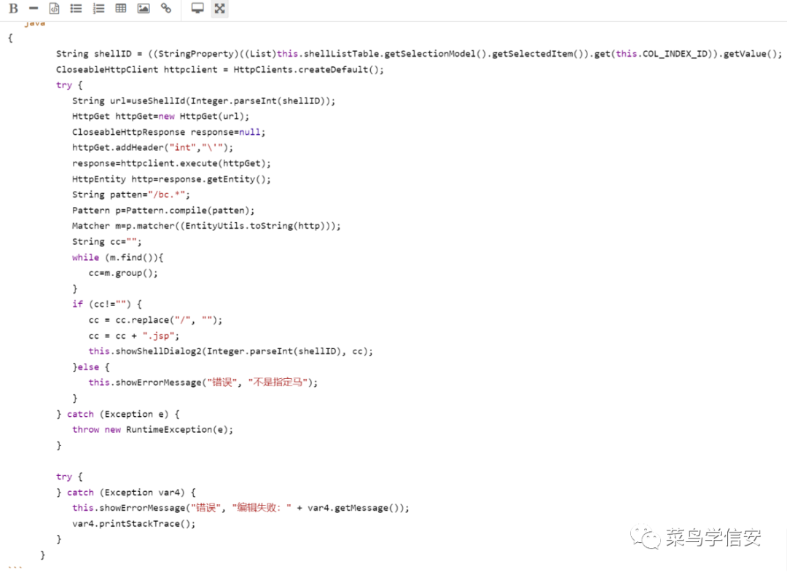
Task: Click 'Pattern p=Pattern.compile(patten);' line
Action: pos(163,211)
